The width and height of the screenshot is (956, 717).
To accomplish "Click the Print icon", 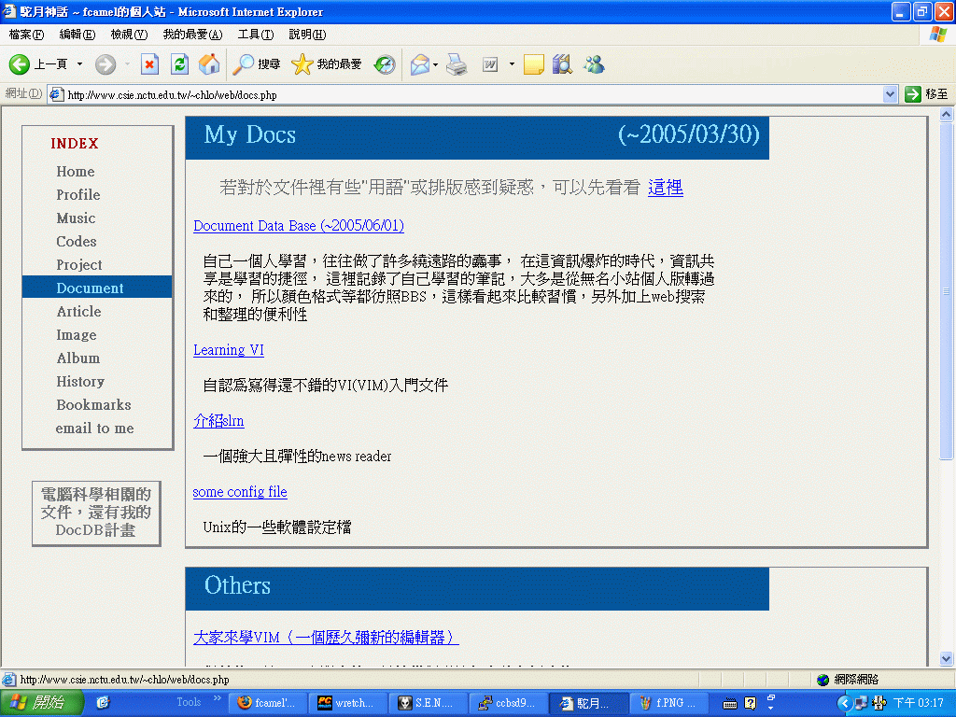I will point(456,64).
